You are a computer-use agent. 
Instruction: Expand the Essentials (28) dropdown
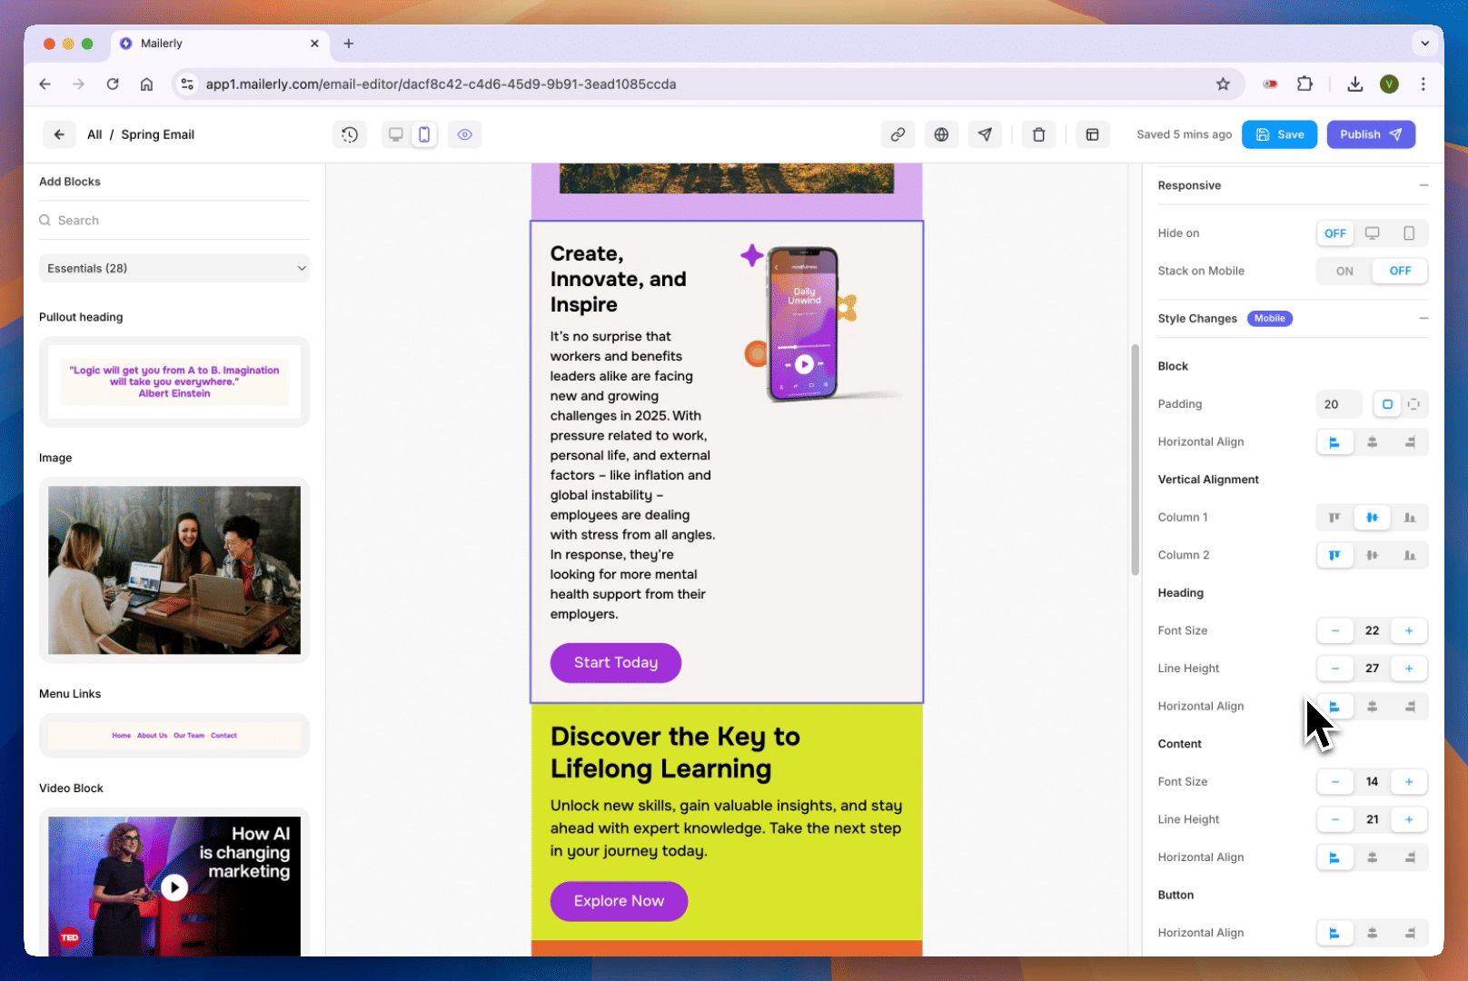(x=174, y=268)
